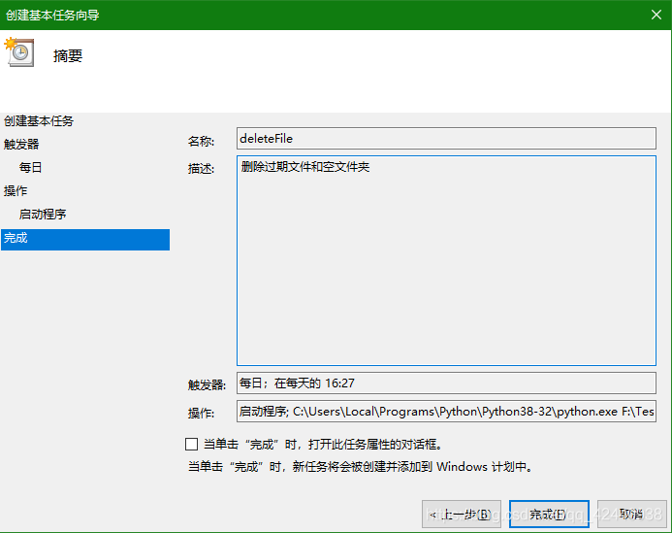The image size is (672, 533).
Task: Select 启动程序 sub-step in sidebar
Action: (x=43, y=214)
